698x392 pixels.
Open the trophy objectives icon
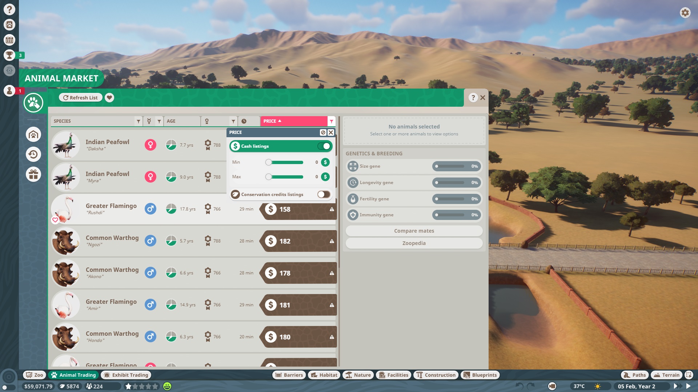tap(9, 55)
